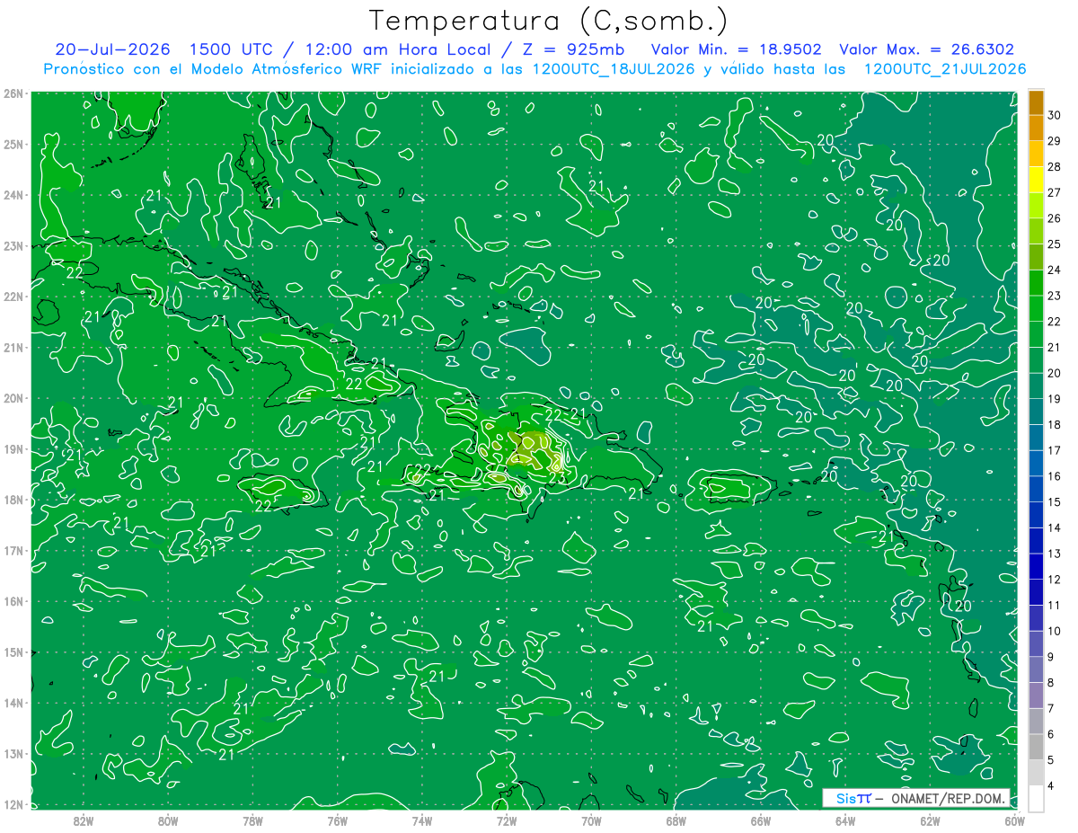Click the "17N" latitude axis label
The height and width of the screenshot is (833, 1078).
tap(13, 550)
